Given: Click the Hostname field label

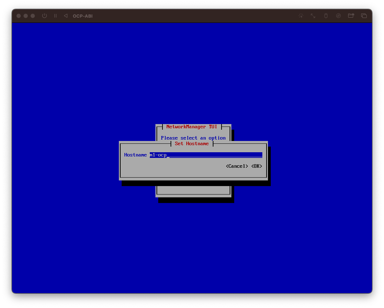Looking at the screenshot, I should coord(135,155).
